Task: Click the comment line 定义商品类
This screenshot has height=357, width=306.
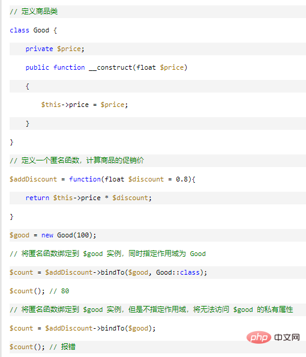Action: click(34, 11)
